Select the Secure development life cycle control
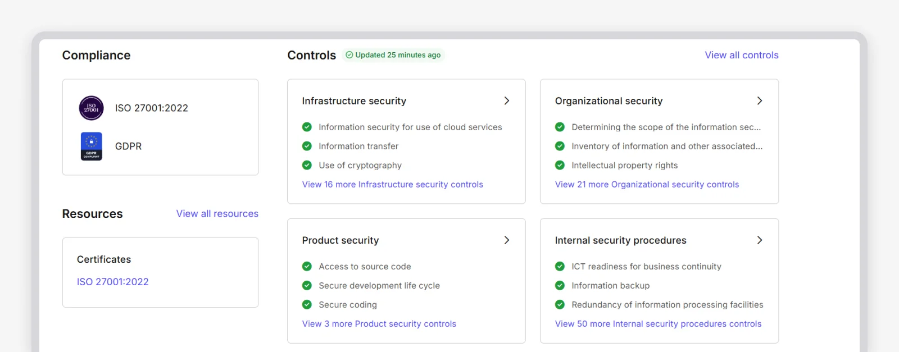This screenshot has height=352, width=899. [x=379, y=285]
